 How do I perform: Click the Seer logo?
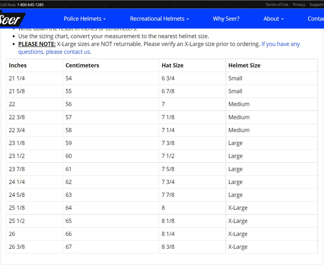[x=11, y=19]
